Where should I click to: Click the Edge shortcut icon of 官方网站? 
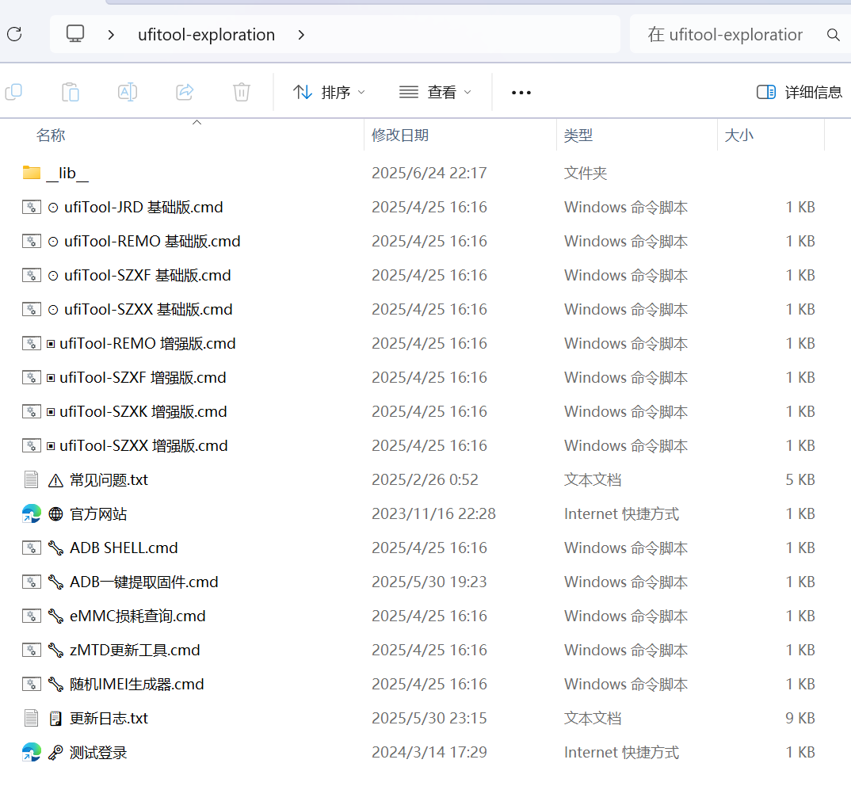tap(32, 513)
